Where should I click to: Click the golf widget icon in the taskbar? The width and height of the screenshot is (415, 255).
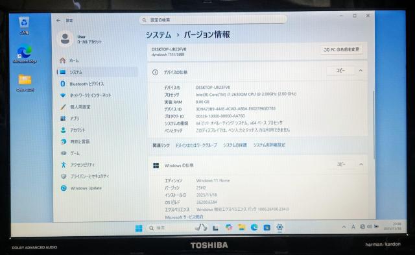[x=201, y=228]
